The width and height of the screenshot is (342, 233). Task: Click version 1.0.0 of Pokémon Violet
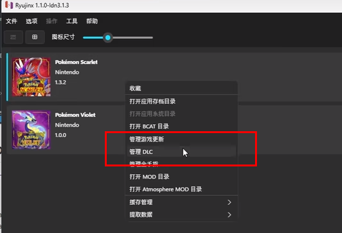[61, 135]
